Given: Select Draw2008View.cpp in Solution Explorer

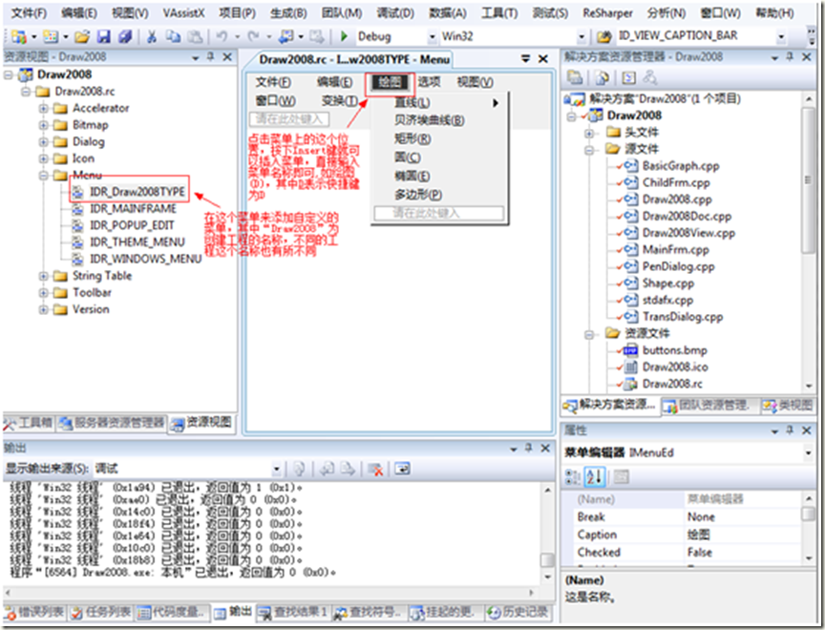Looking at the screenshot, I should click(x=688, y=233).
